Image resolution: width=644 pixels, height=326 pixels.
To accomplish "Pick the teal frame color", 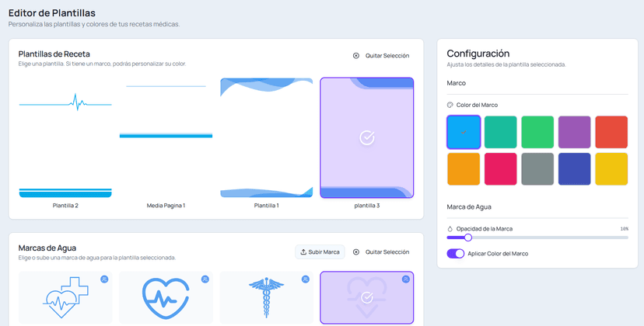I will pos(501,132).
